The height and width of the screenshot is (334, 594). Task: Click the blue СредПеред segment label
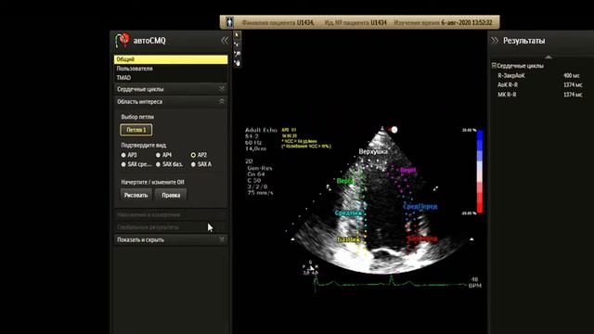coord(420,206)
